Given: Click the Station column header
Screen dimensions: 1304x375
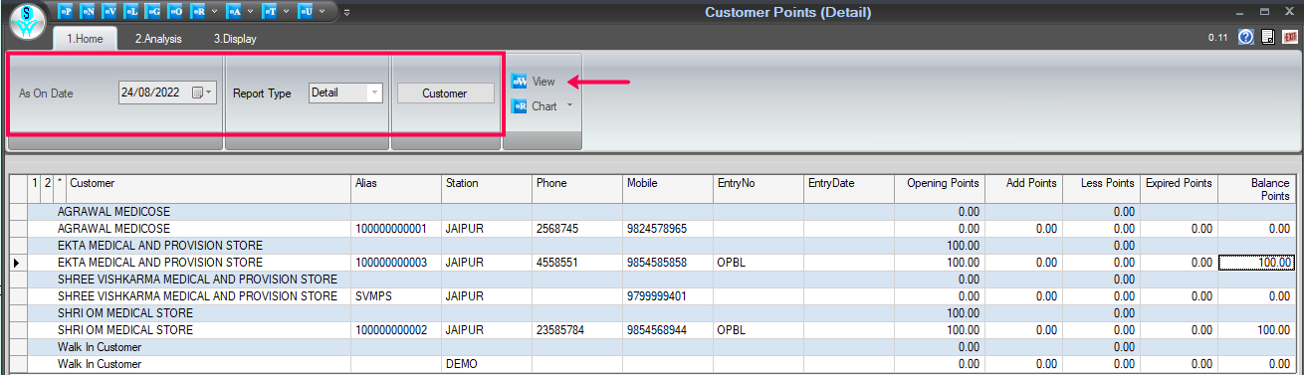Looking at the screenshot, I should pyautogui.click(x=486, y=189).
